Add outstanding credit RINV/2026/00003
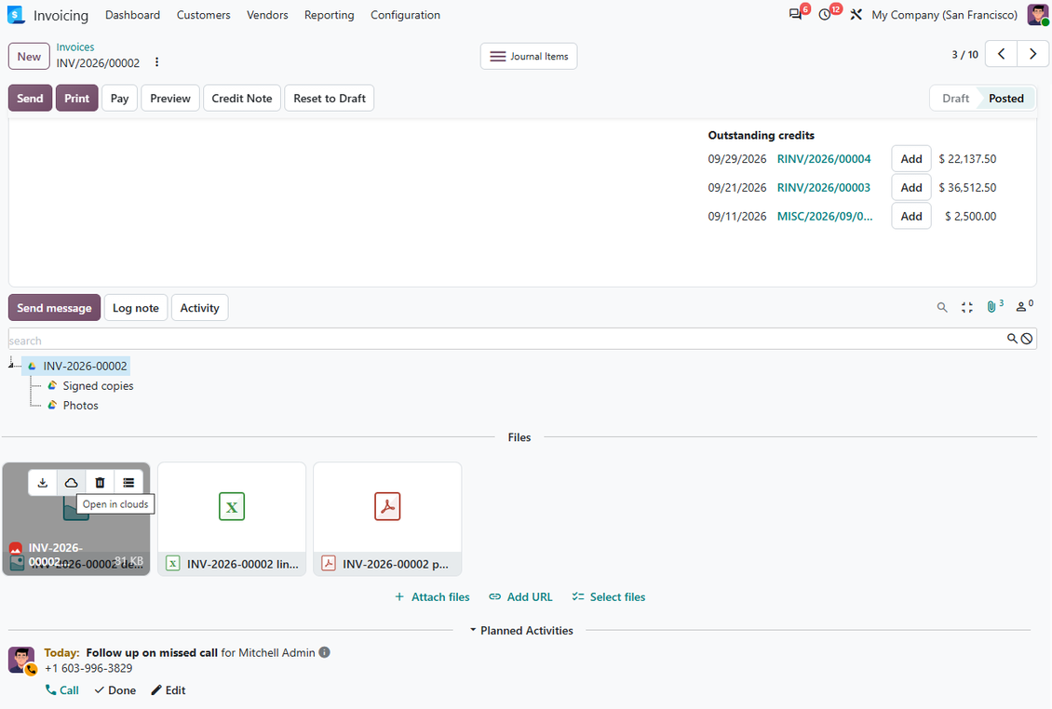This screenshot has height=709, width=1052. tap(911, 188)
